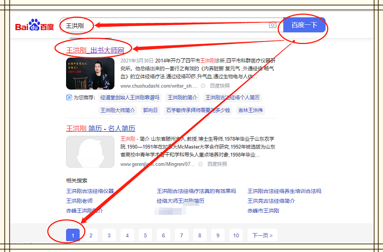The height and width of the screenshot is (252, 383).
Task: Open related search 王洪刚老师
Action: tap(79, 201)
